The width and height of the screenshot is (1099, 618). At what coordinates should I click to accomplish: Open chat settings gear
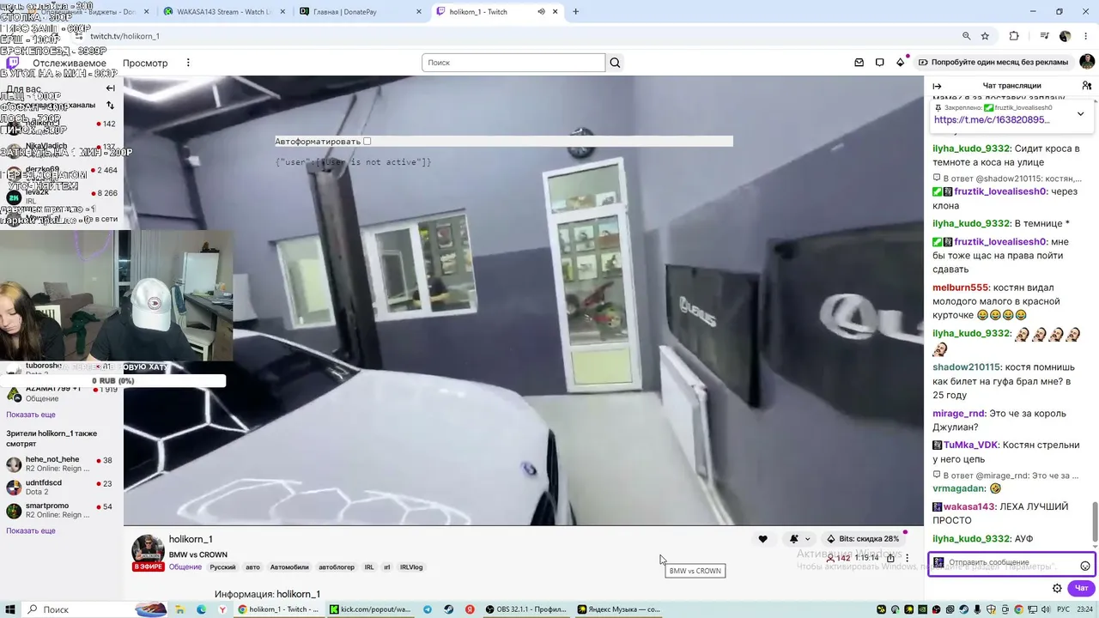(1057, 588)
